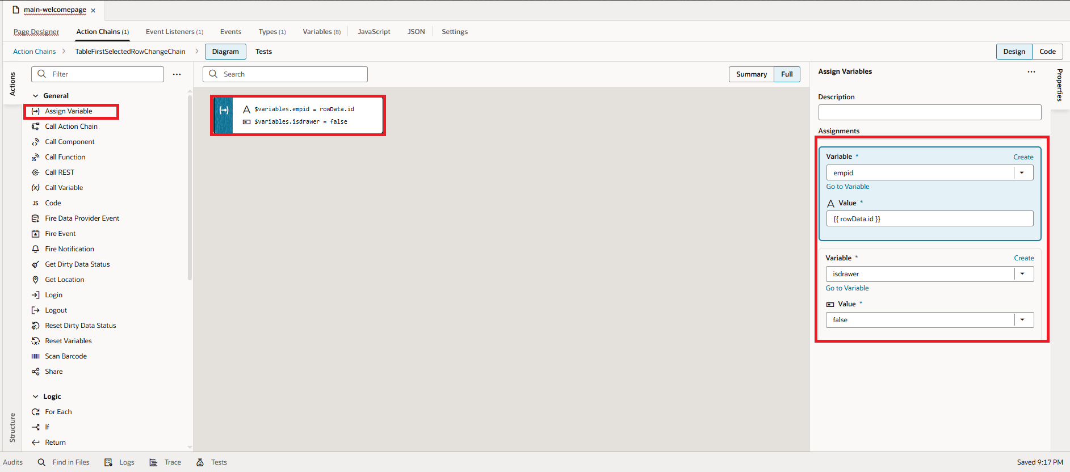Open the Event Listeners tab
Screen dimensions: 1070x472
[174, 32]
